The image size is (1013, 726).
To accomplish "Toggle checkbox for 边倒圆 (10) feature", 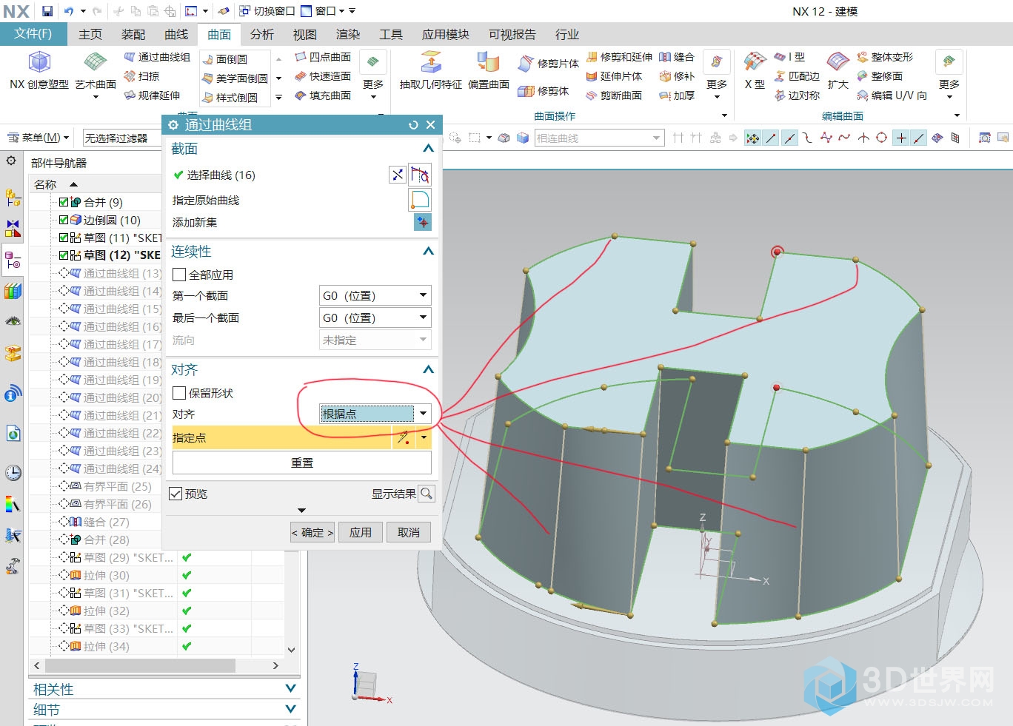I will coord(64,220).
